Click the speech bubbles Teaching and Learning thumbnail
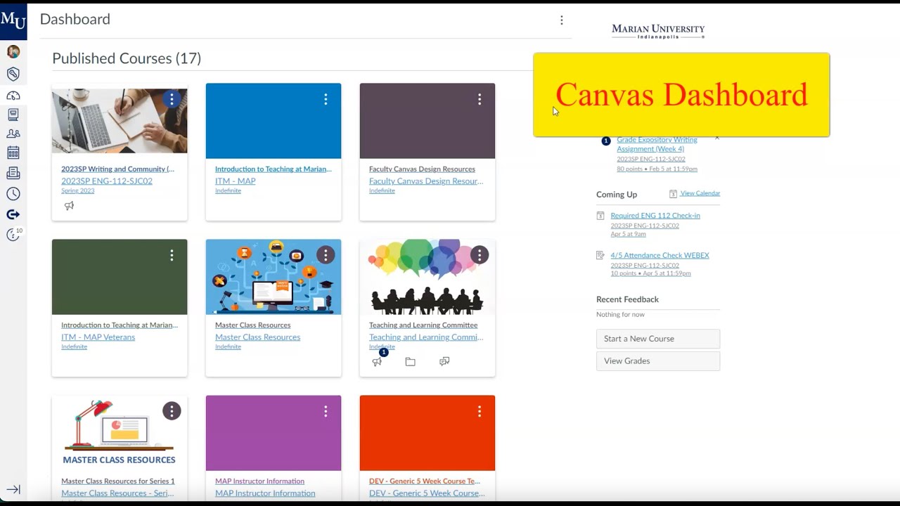900x506 pixels. (x=427, y=277)
